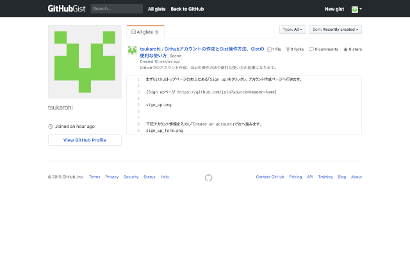Go Back to GitHub from header
Viewport: 410px width, 256px height.
click(x=187, y=9)
